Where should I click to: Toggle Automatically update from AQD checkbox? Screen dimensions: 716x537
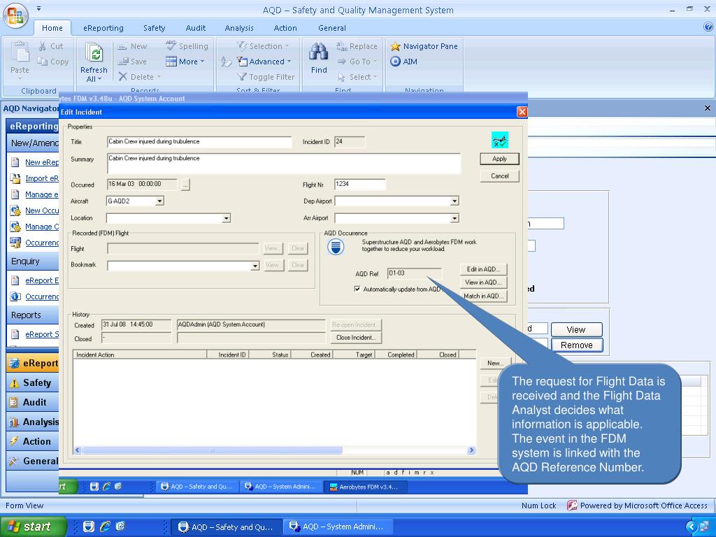click(357, 289)
